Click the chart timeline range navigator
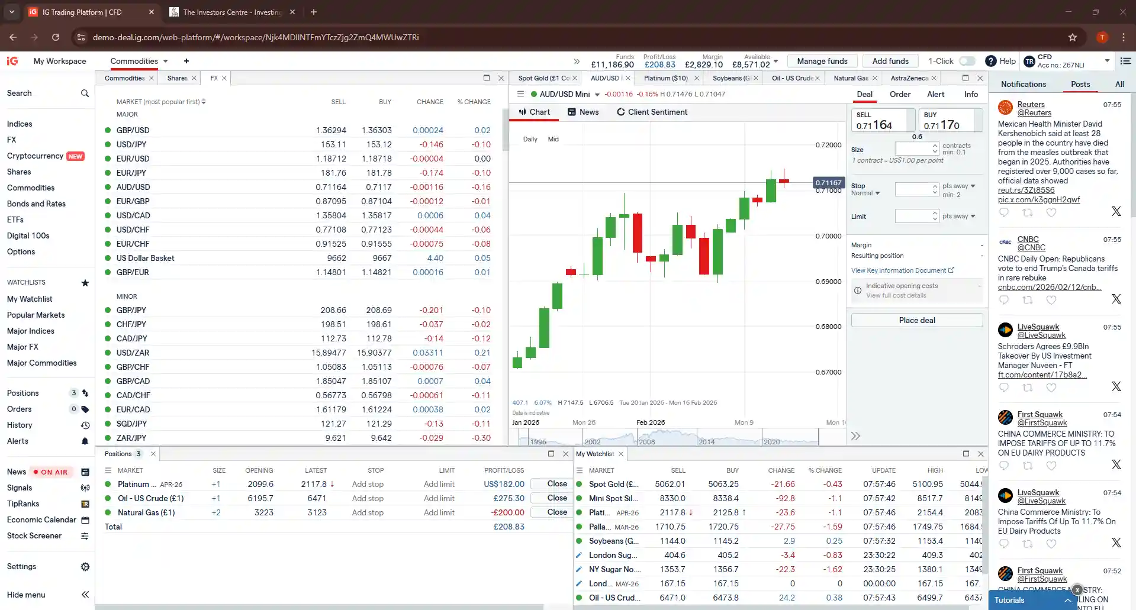This screenshot has width=1136, height=610. point(668,437)
